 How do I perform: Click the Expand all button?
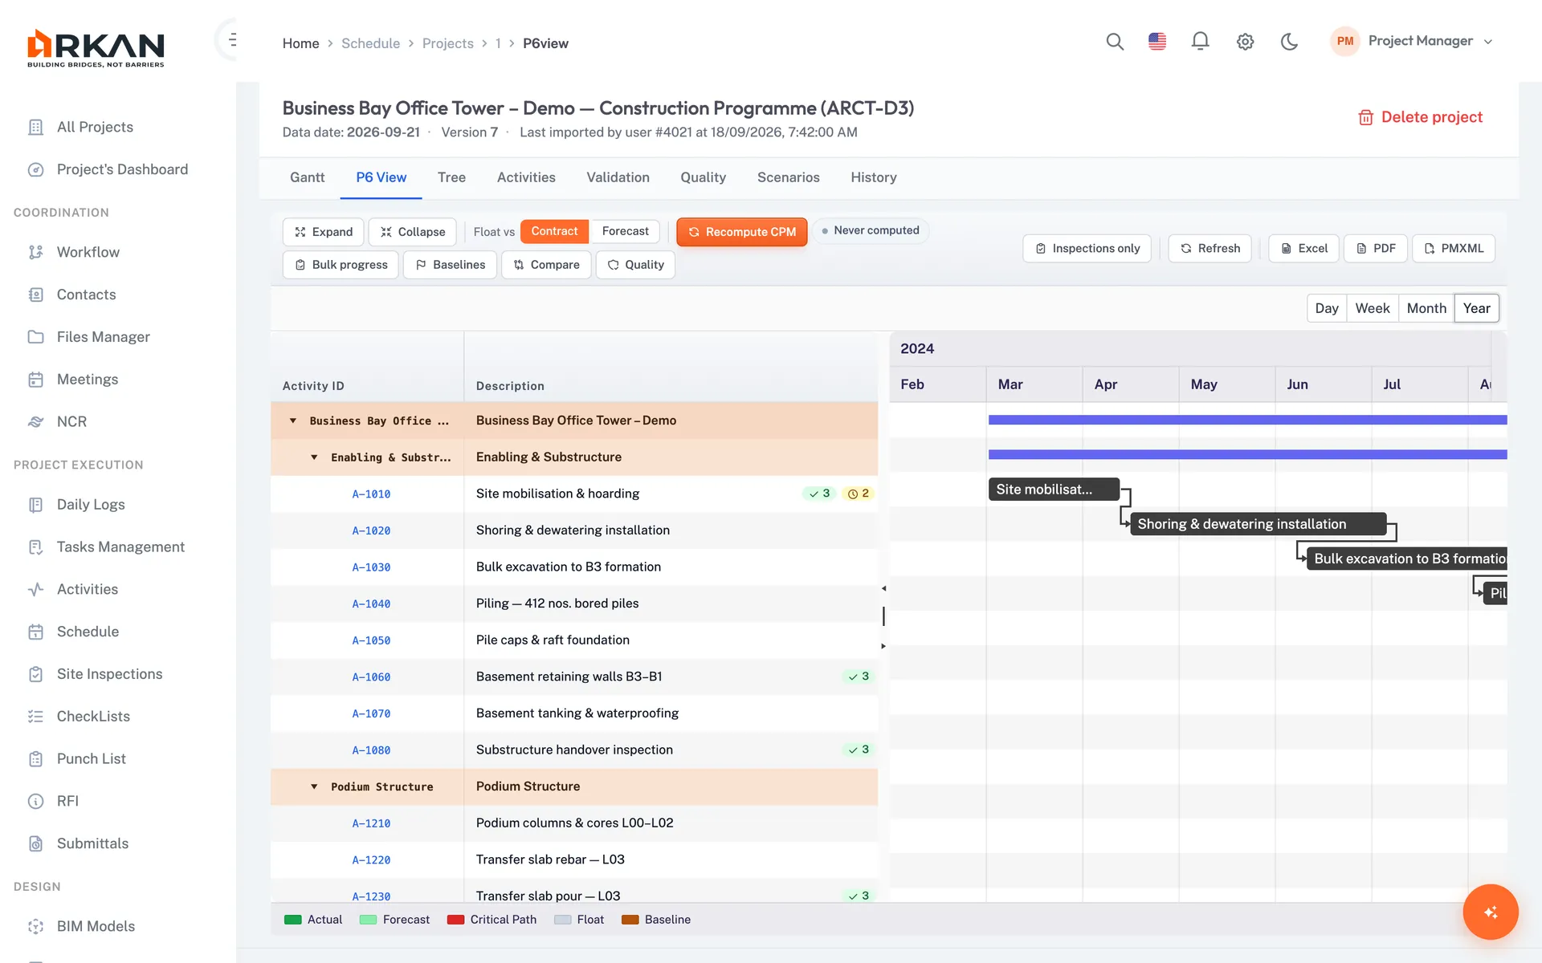[323, 232]
